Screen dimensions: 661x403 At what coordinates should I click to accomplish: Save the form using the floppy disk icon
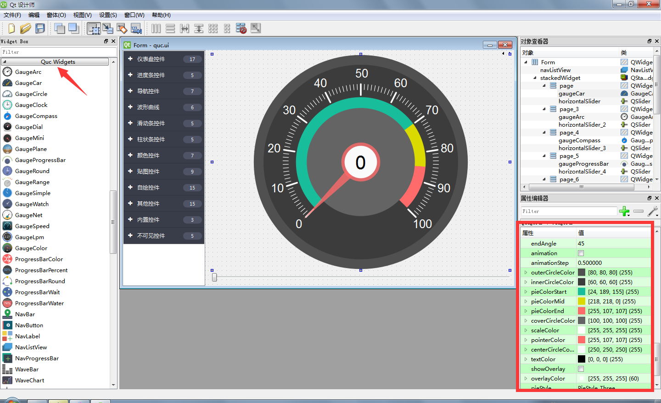click(x=40, y=28)
